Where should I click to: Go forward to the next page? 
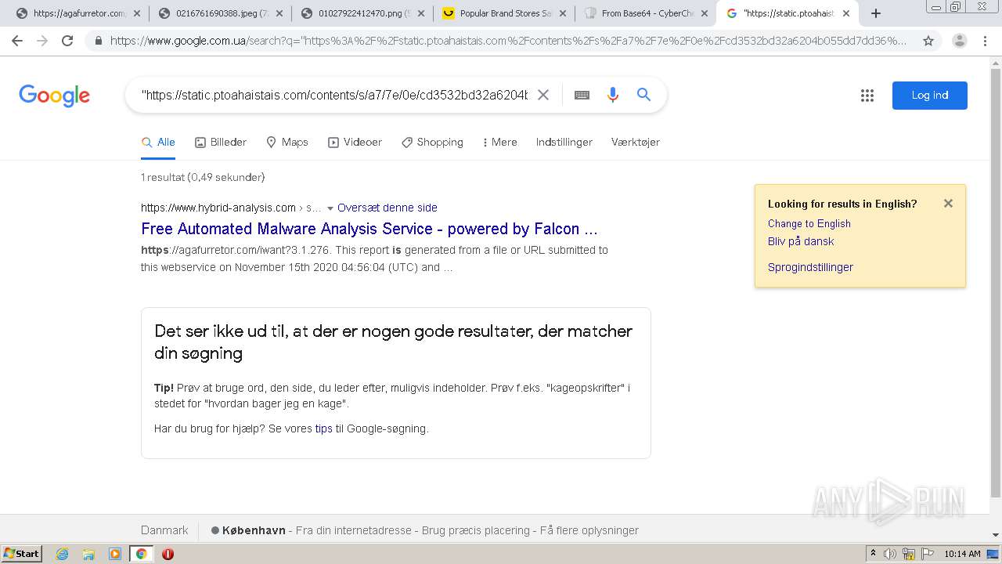pos(42,41)
